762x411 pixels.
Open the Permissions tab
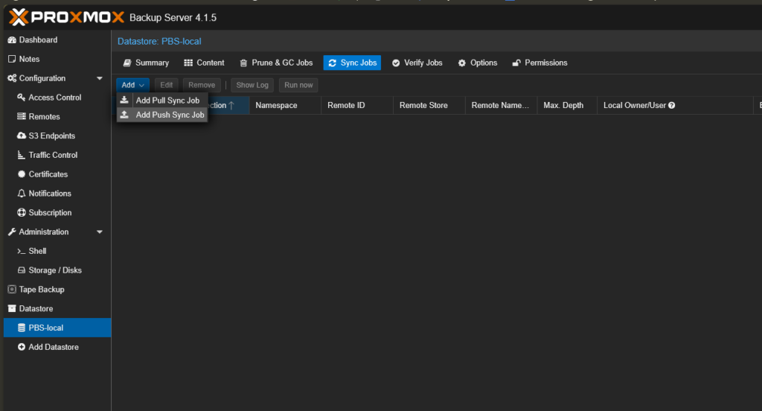pyautogui.click(x=540, y=63)
